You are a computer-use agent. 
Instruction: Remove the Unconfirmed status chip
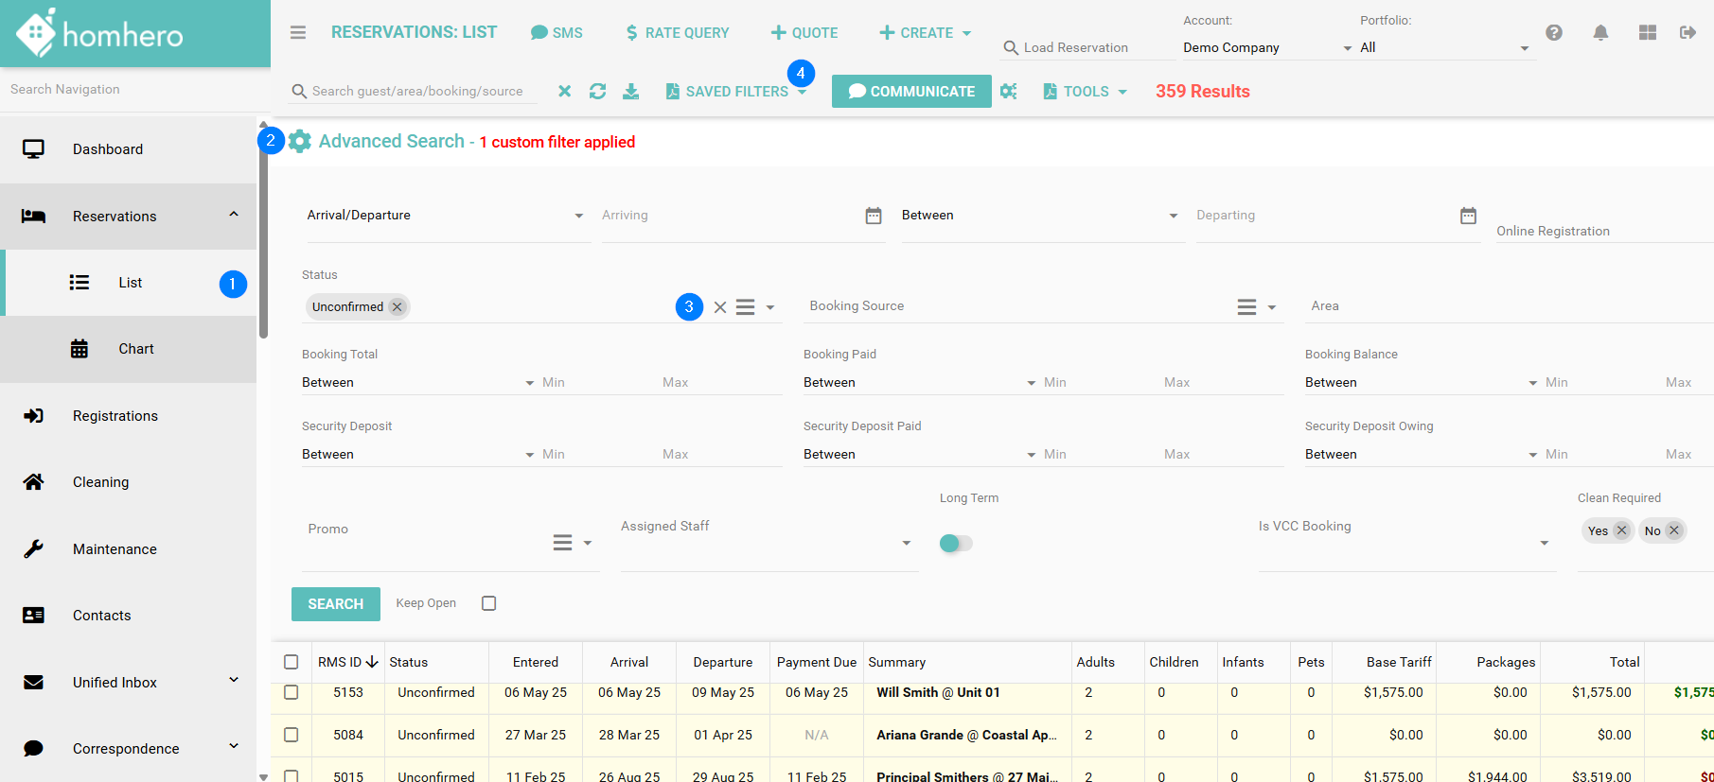pyautogui.click(x=398, y=307)
